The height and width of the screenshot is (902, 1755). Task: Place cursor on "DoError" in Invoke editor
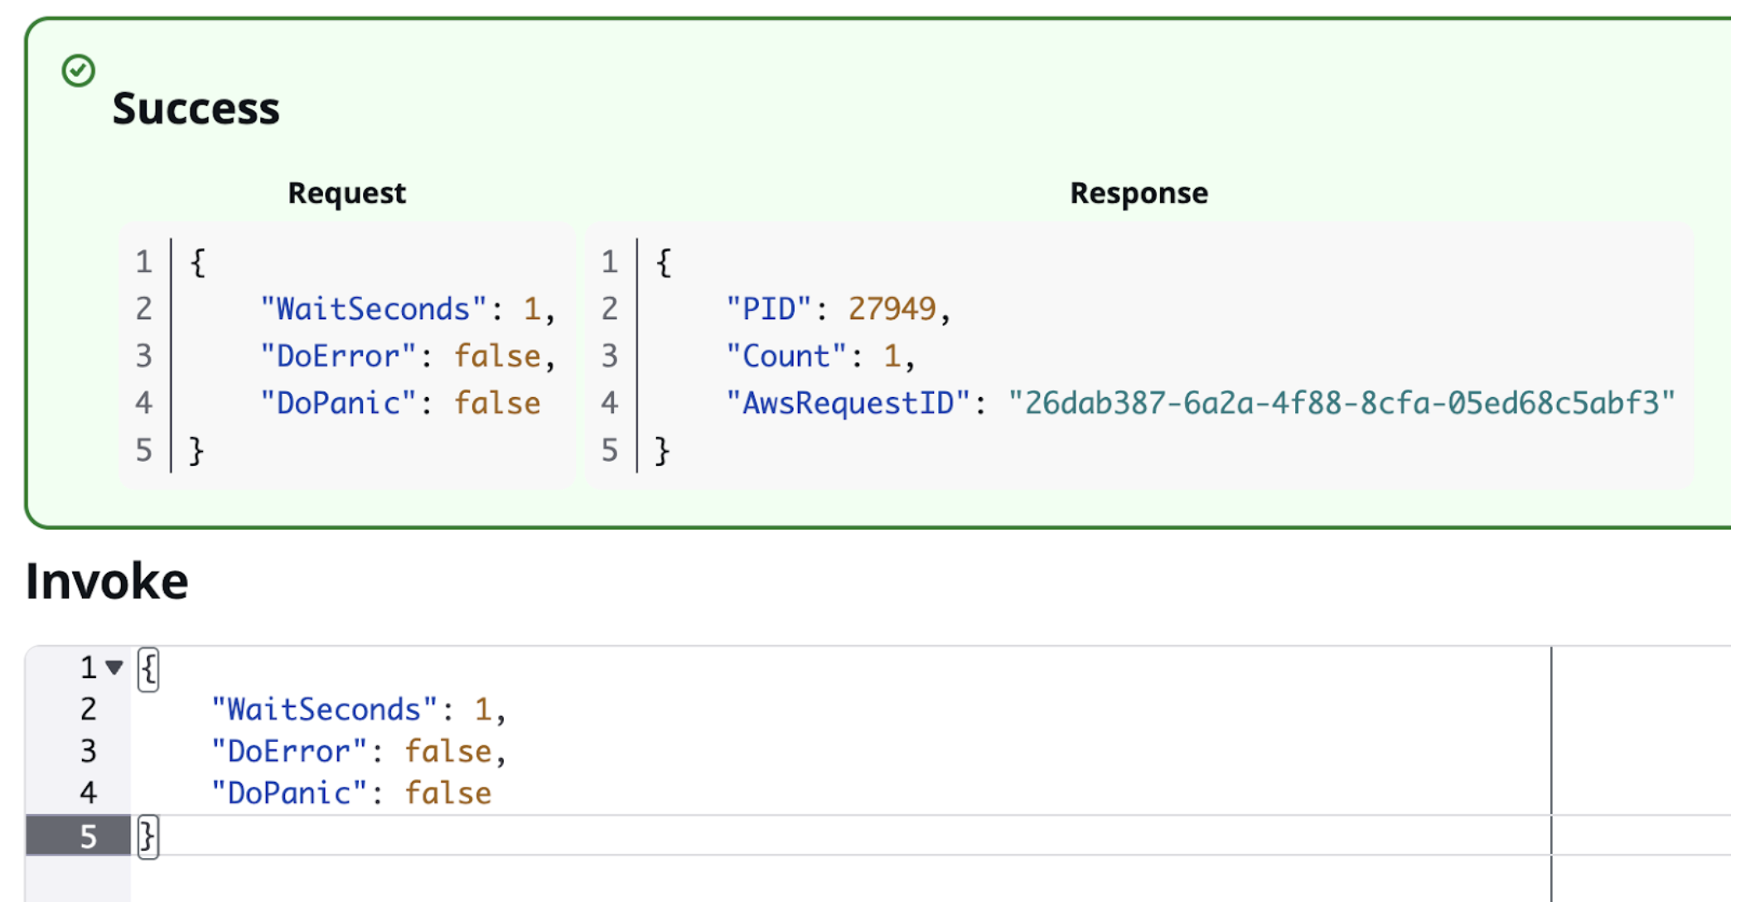click(288, 752)
